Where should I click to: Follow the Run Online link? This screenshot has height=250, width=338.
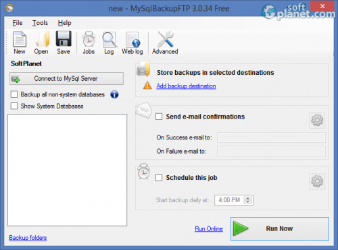[x=209, y=228]
